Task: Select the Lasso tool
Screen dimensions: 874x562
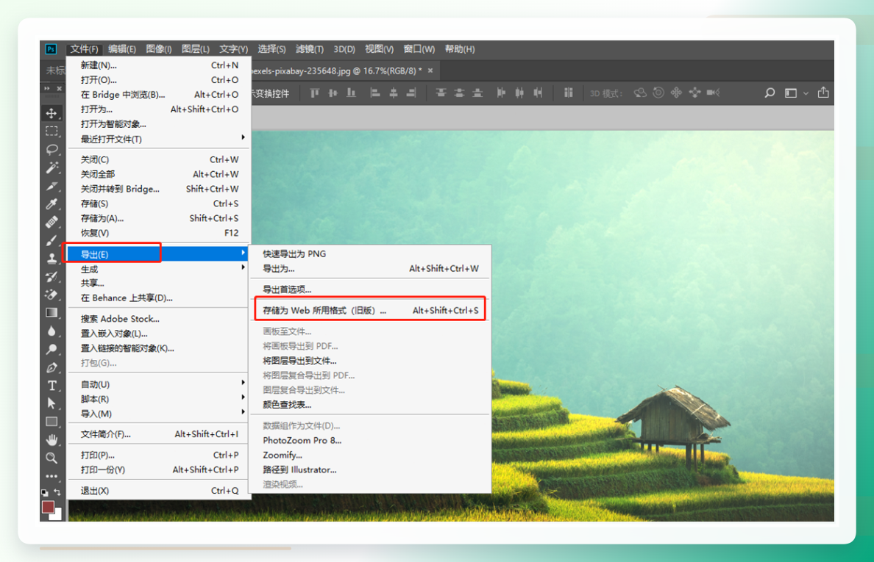Action: click(x=51, y=149)
